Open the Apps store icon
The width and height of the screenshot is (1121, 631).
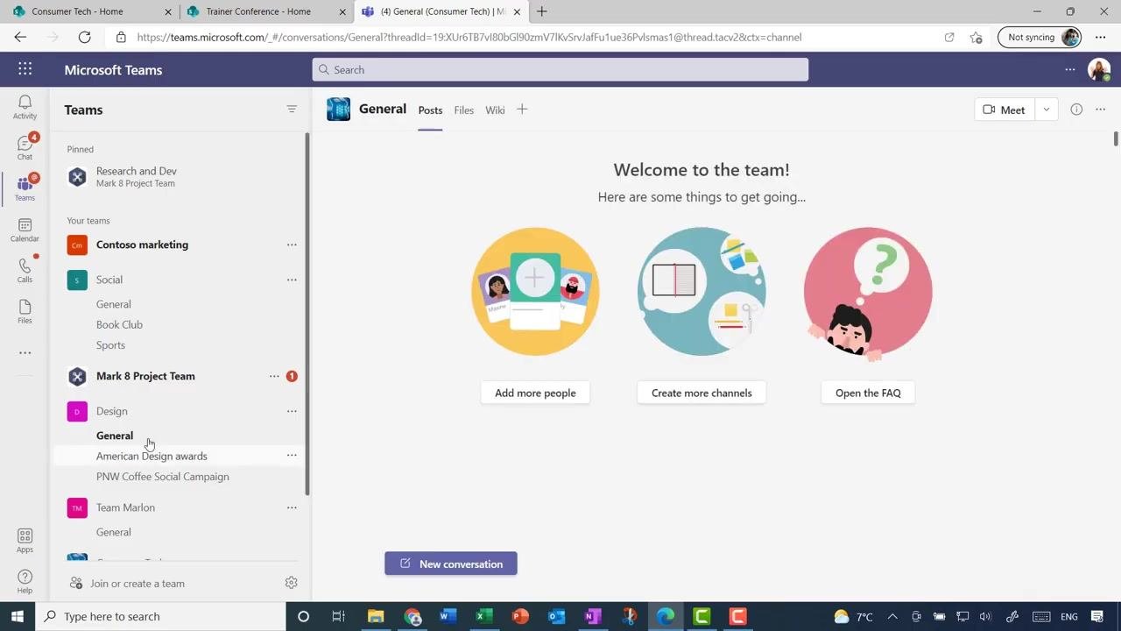pyautogui.click(x=25, y=540)
